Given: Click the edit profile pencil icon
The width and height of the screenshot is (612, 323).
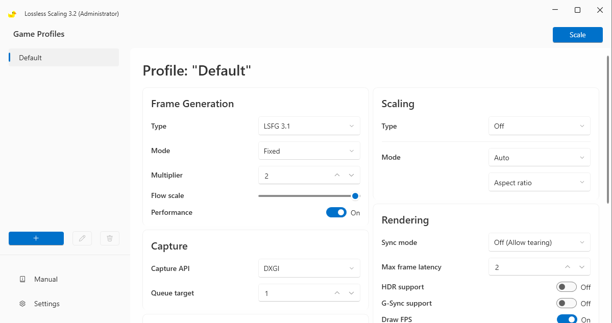Looking at the screenshot, I should 82,238.
